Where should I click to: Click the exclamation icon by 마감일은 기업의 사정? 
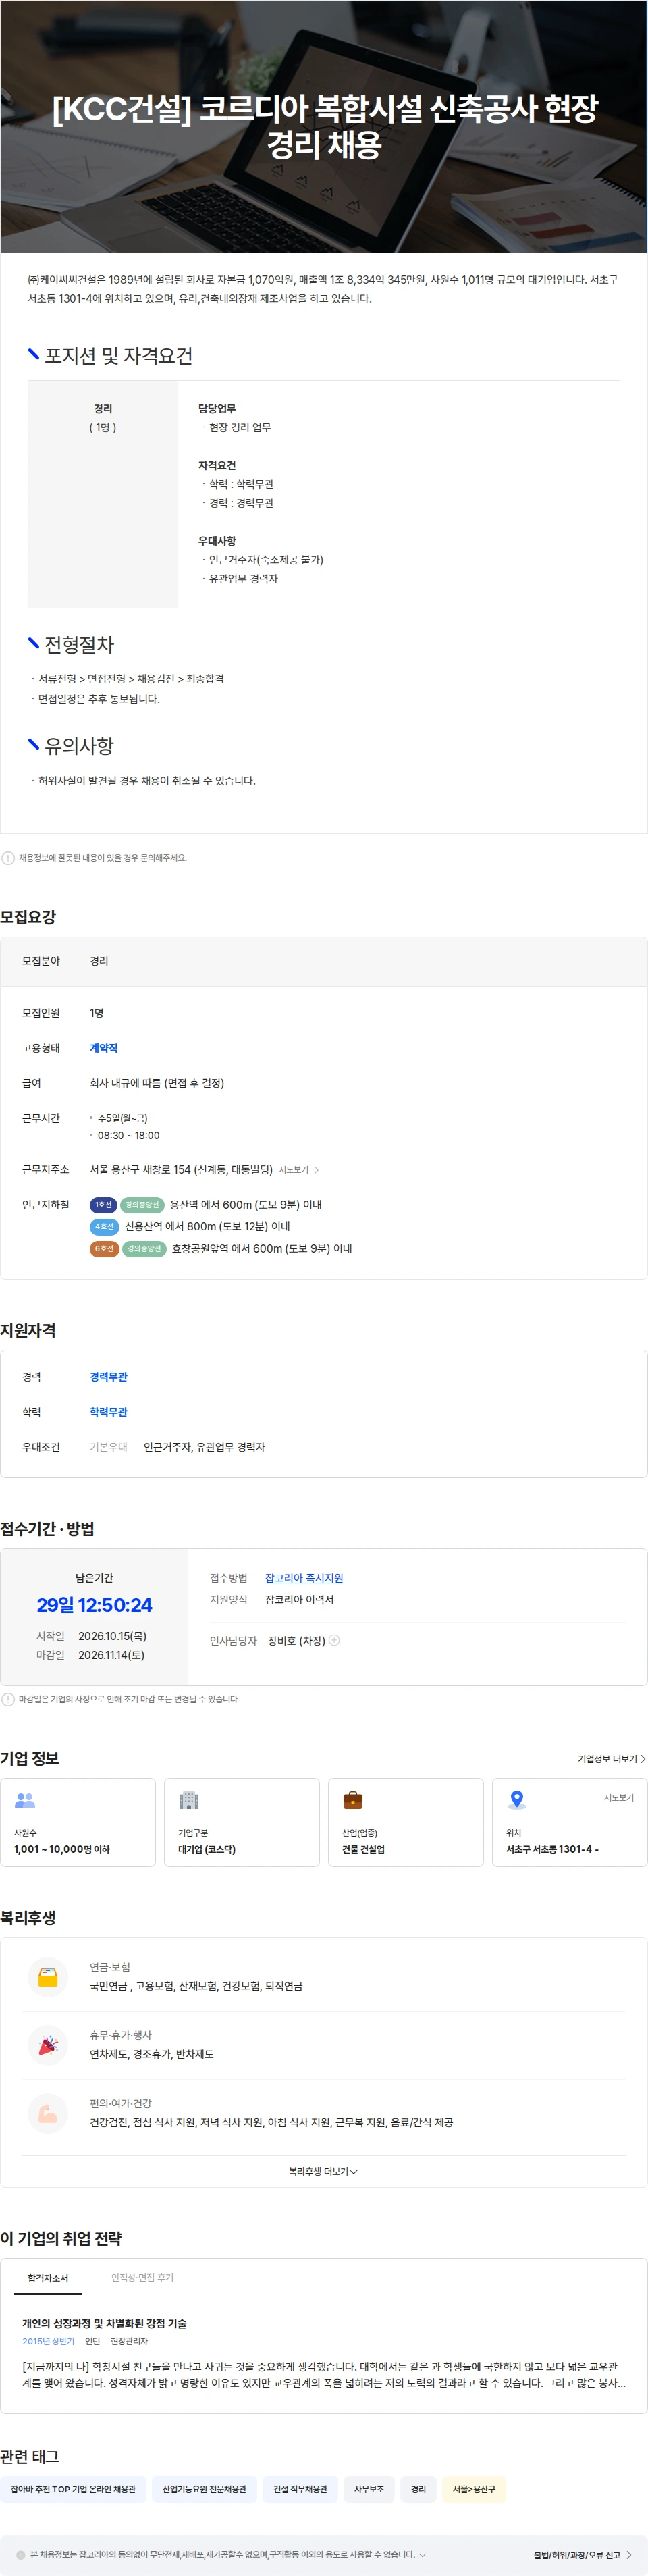(x=8, y=1699)
